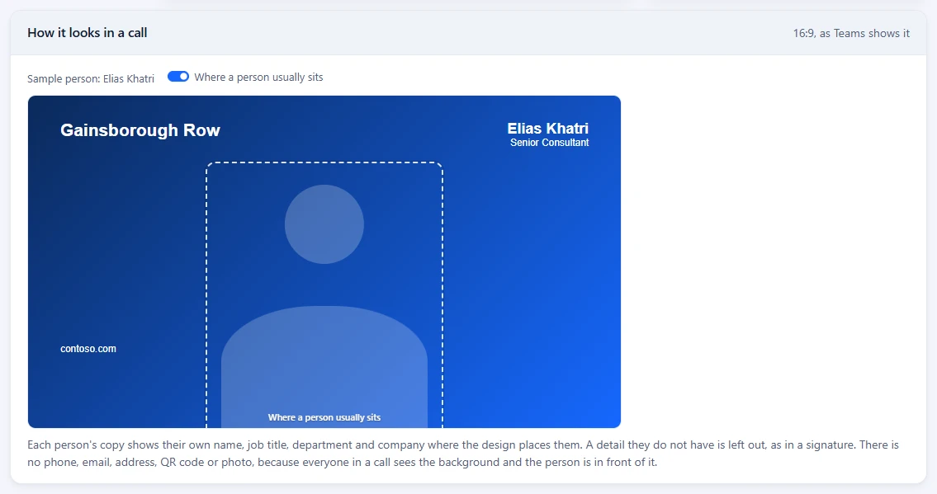
Task: Click the 'Where a person usually sits' toggle label
Action: [258, 77]
